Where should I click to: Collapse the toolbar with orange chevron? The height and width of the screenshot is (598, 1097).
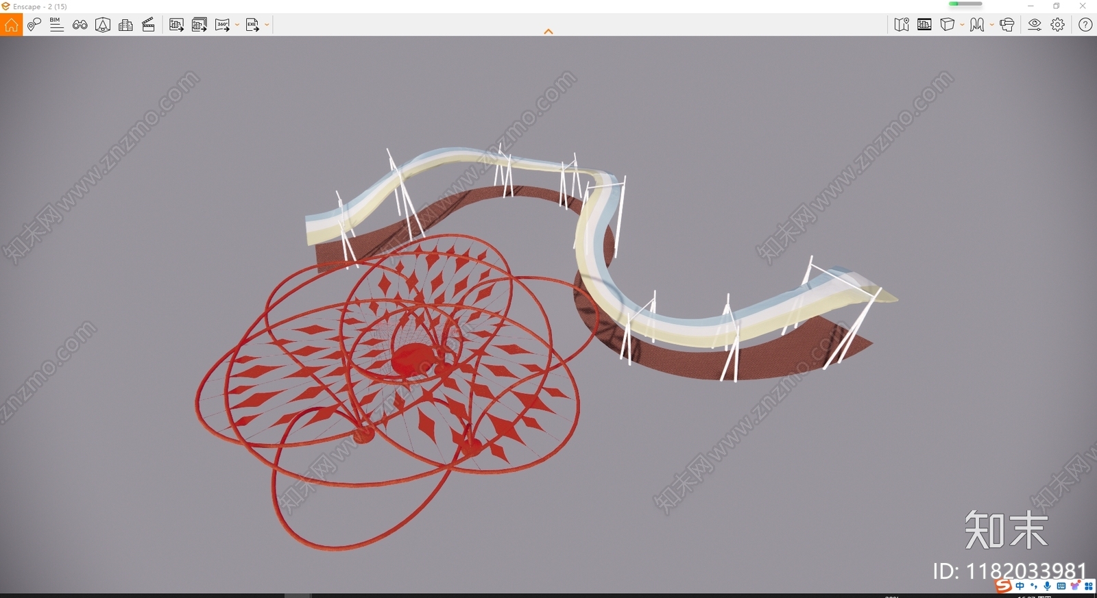[548, 32]
